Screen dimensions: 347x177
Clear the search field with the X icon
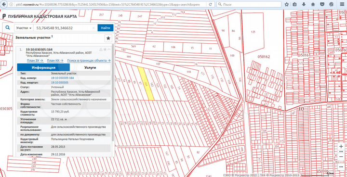pos(93,28)
